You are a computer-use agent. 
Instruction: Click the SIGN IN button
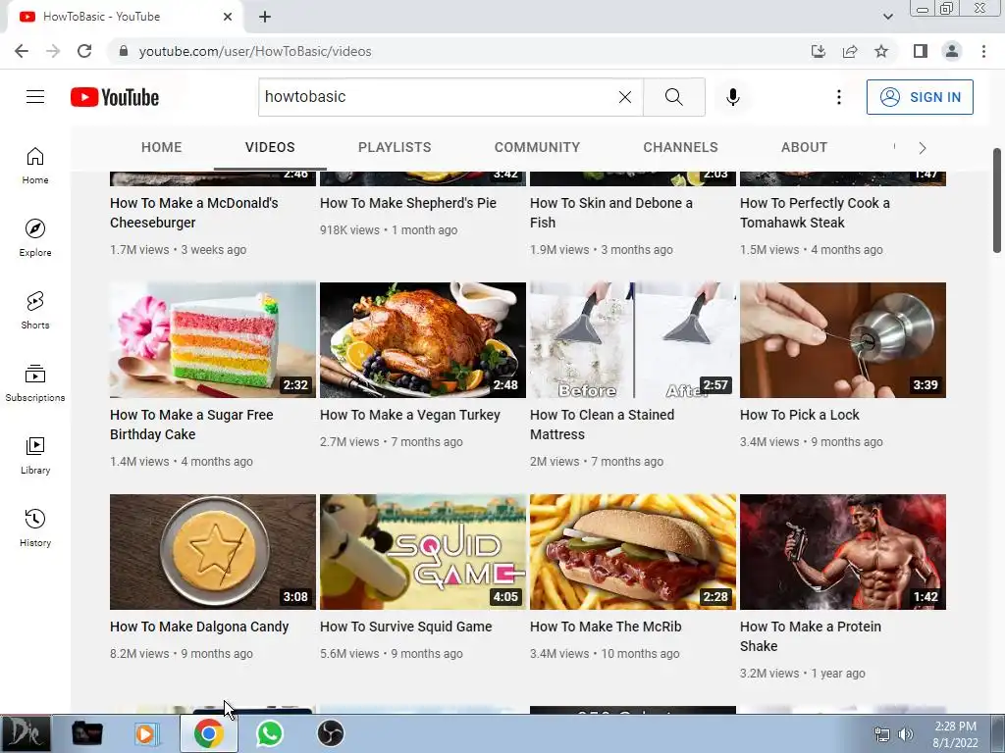coord(920,97)
